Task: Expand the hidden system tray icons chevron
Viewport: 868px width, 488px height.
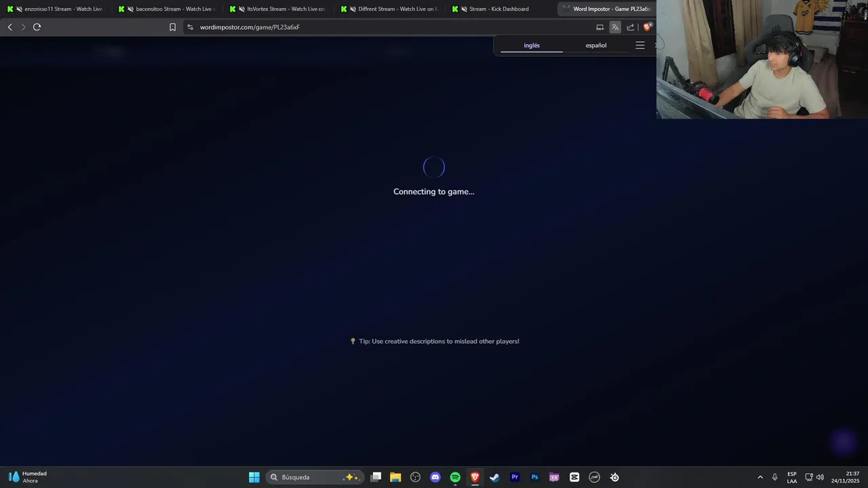Action: coord(760,477)
